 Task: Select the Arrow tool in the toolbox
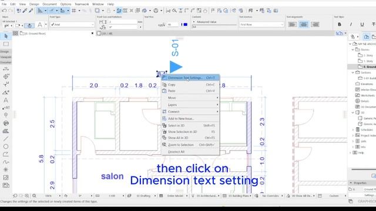(x=6, y=36)
